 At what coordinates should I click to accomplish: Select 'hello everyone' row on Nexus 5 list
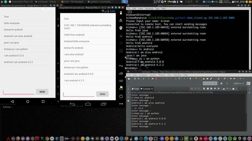pyautogui.click(x=28, y=23)
